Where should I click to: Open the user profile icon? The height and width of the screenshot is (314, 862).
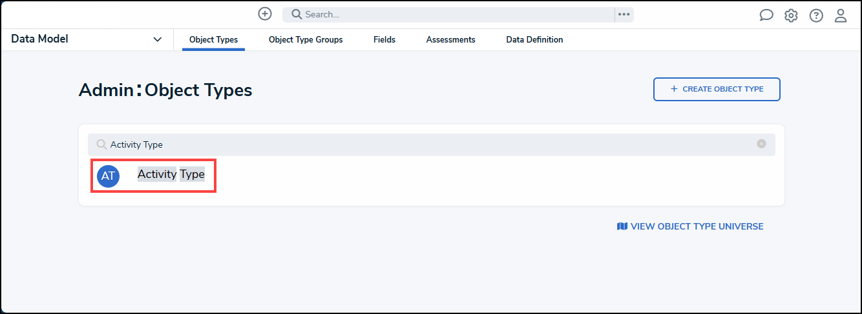[x=841, y=15]
